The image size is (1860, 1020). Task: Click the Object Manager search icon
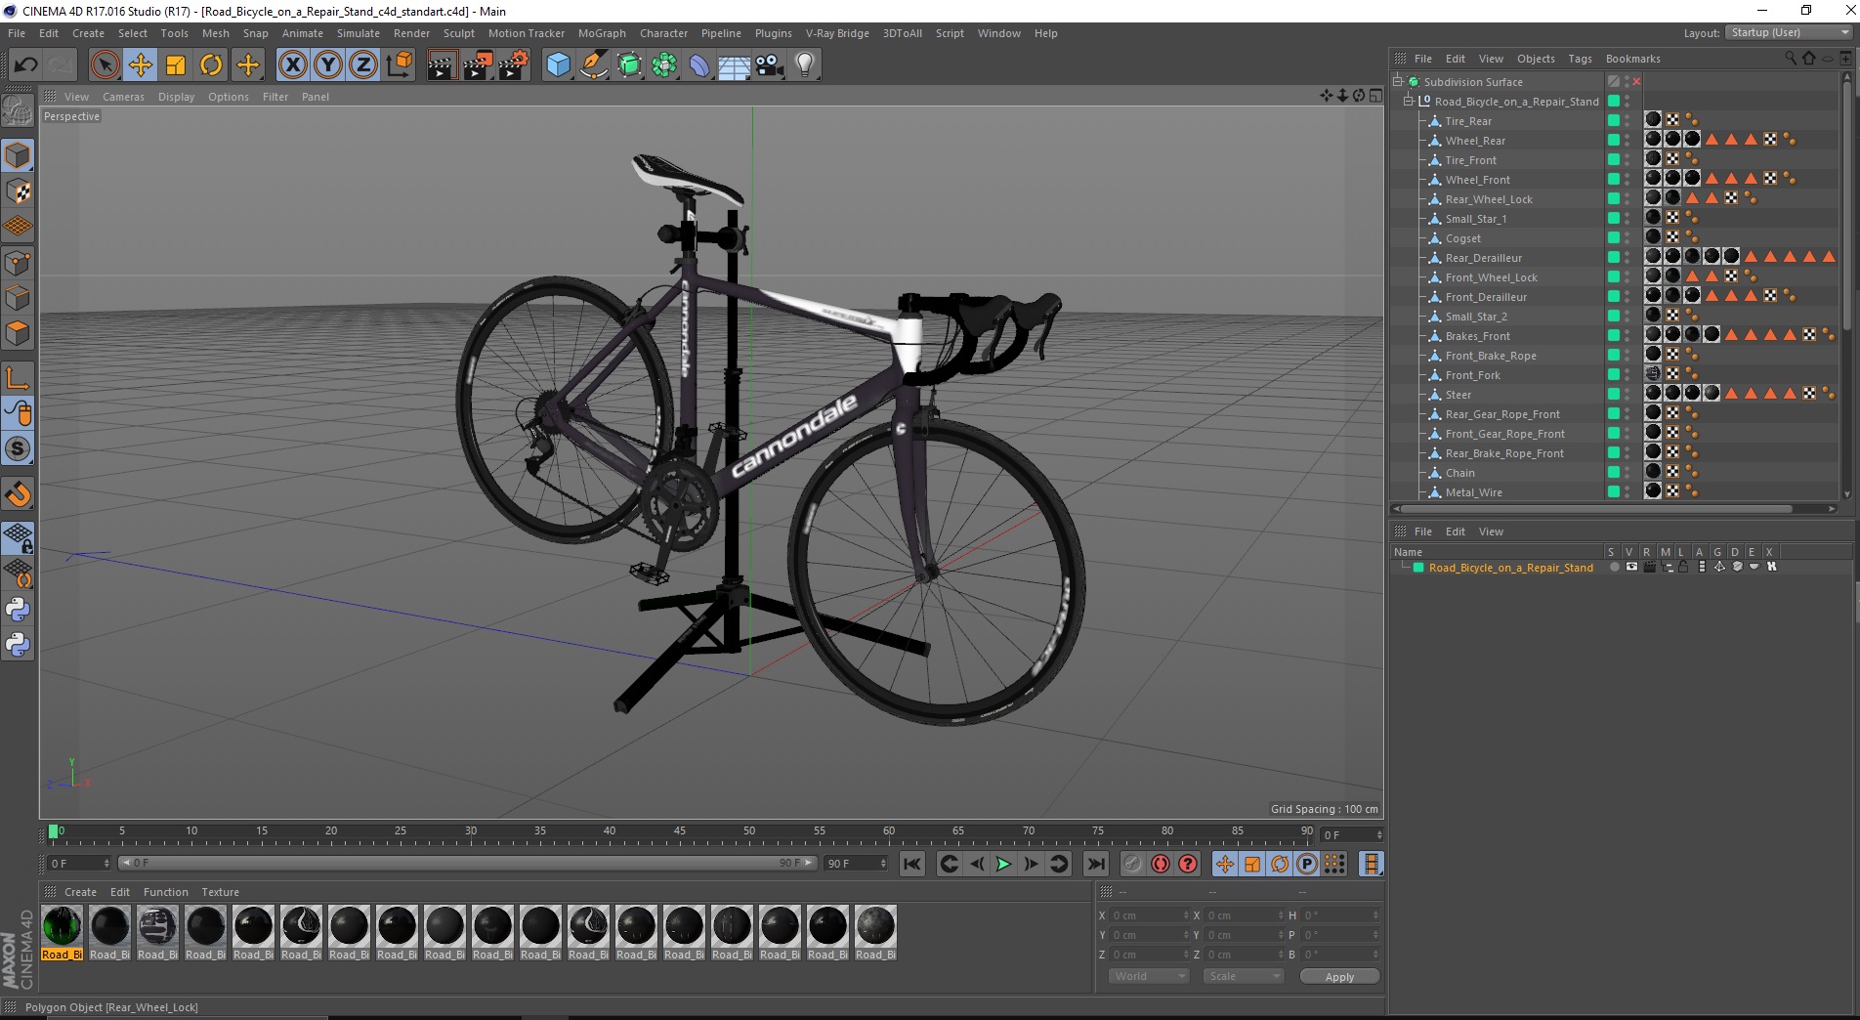pyautogui.click(x=1791, y=58)
